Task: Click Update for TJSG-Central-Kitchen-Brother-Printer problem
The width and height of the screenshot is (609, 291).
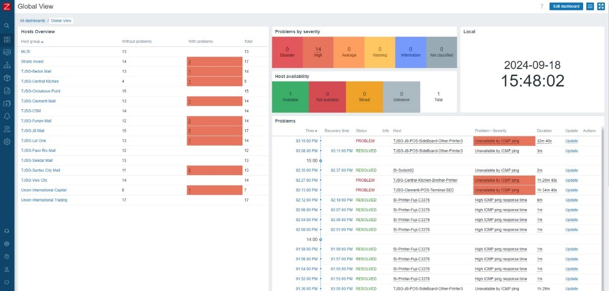Action: pos(571,180)
